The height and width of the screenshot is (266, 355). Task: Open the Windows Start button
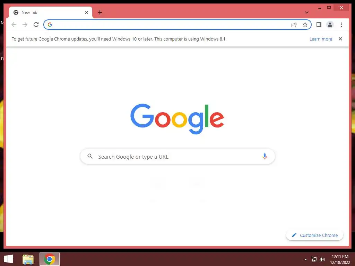[x=8, y=259]
